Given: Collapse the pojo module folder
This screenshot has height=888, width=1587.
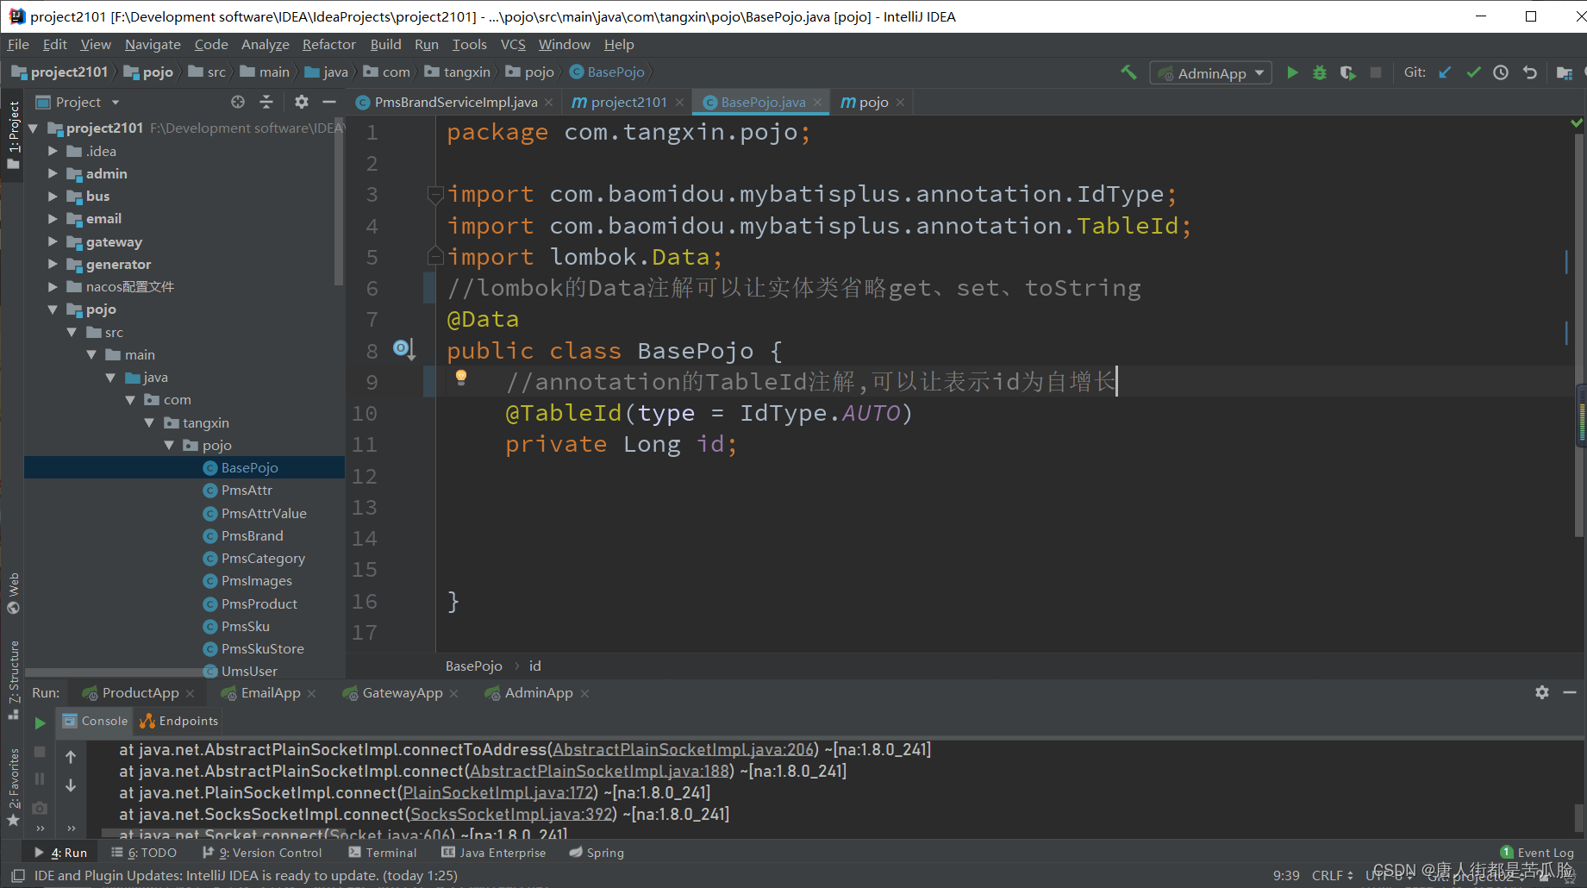Looking at the screenshot, I should coord(53,309).
